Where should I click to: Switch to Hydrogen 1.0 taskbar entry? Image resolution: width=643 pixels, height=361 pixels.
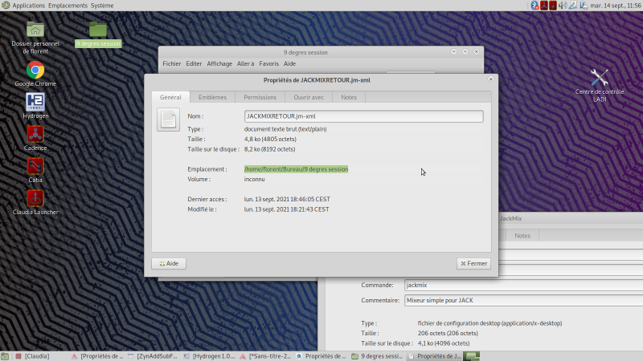pyautogui.click(x=210, y=356)
